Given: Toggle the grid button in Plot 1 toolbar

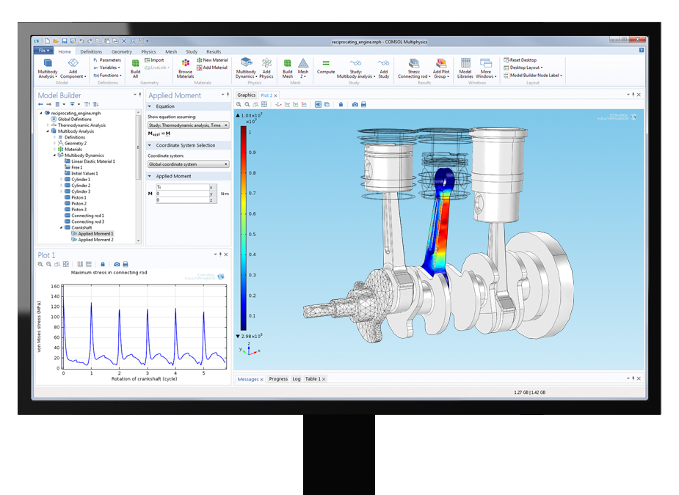Looking at the screenshot, I should [80, 264].
